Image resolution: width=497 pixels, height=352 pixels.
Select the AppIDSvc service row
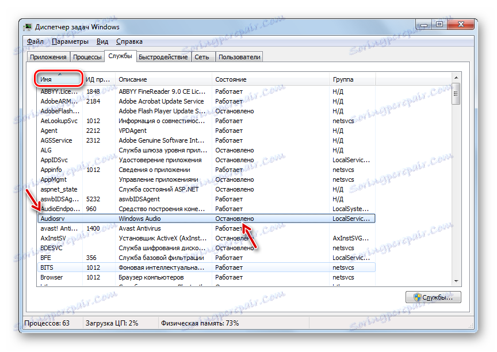point(206,160)
